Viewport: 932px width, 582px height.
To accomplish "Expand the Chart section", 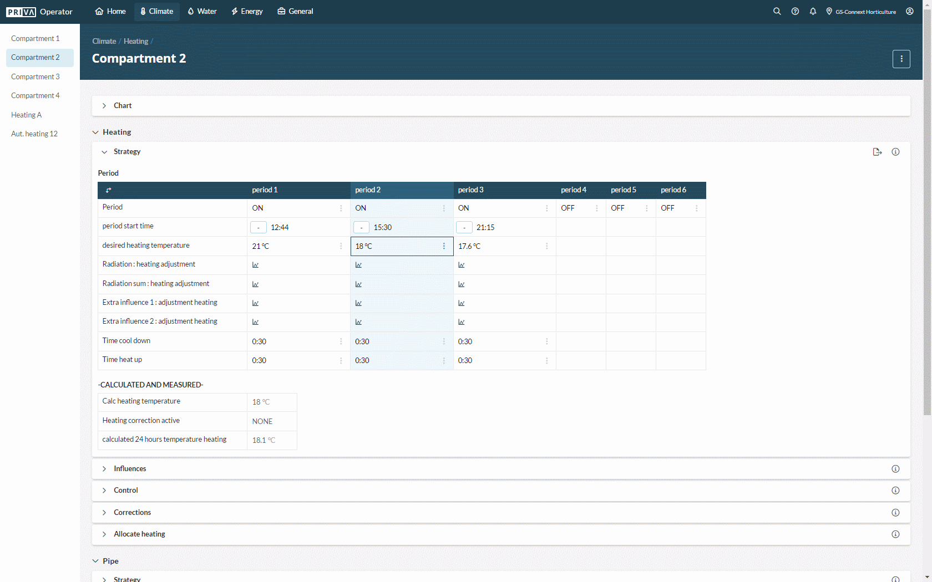I will pos(104,105).
